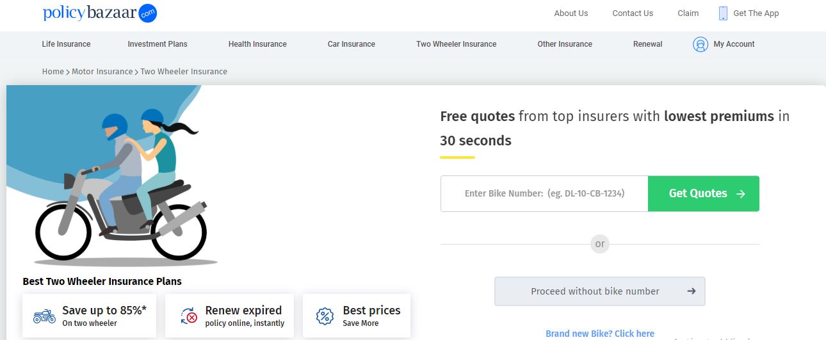
Task: Expand the Car Insurance menu
Action: 352,44
